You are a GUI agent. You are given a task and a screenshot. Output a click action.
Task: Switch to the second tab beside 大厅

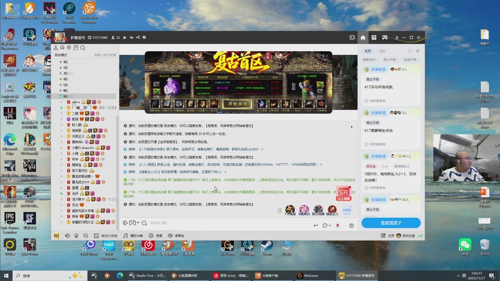382,51
